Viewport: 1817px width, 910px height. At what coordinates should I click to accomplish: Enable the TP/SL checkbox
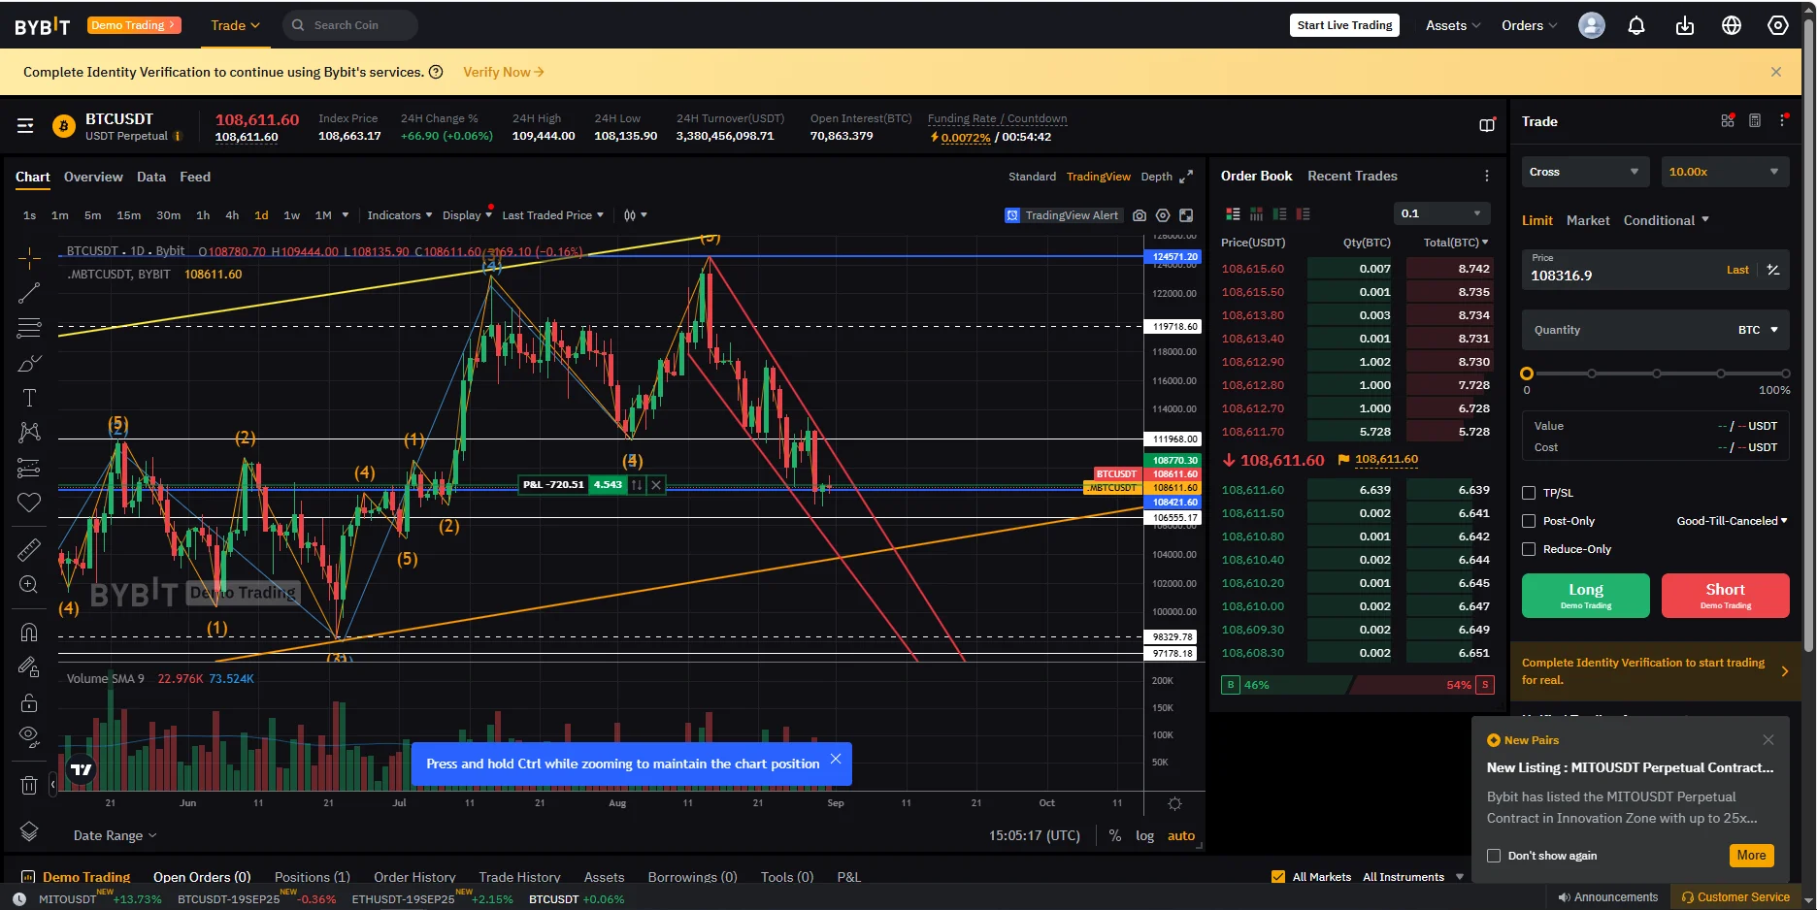1529,493
